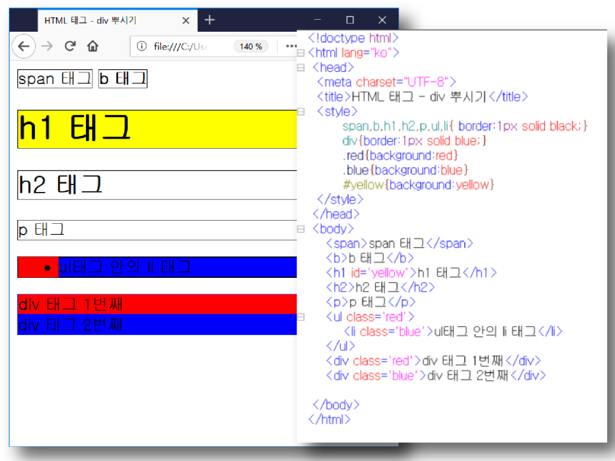Click the '</style>' closing tag line
Viewport: 615px width, 461px height.
[341, 200]
